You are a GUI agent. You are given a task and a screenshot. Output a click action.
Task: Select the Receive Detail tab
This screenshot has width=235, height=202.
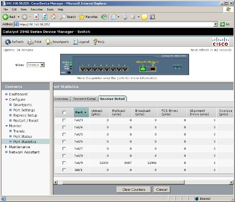pyautogui.click(x=112, y=99)
